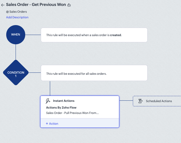The width and height of the screenshot is (181, 143).
Task: Select the WHEN circle node
Action: 16,35
